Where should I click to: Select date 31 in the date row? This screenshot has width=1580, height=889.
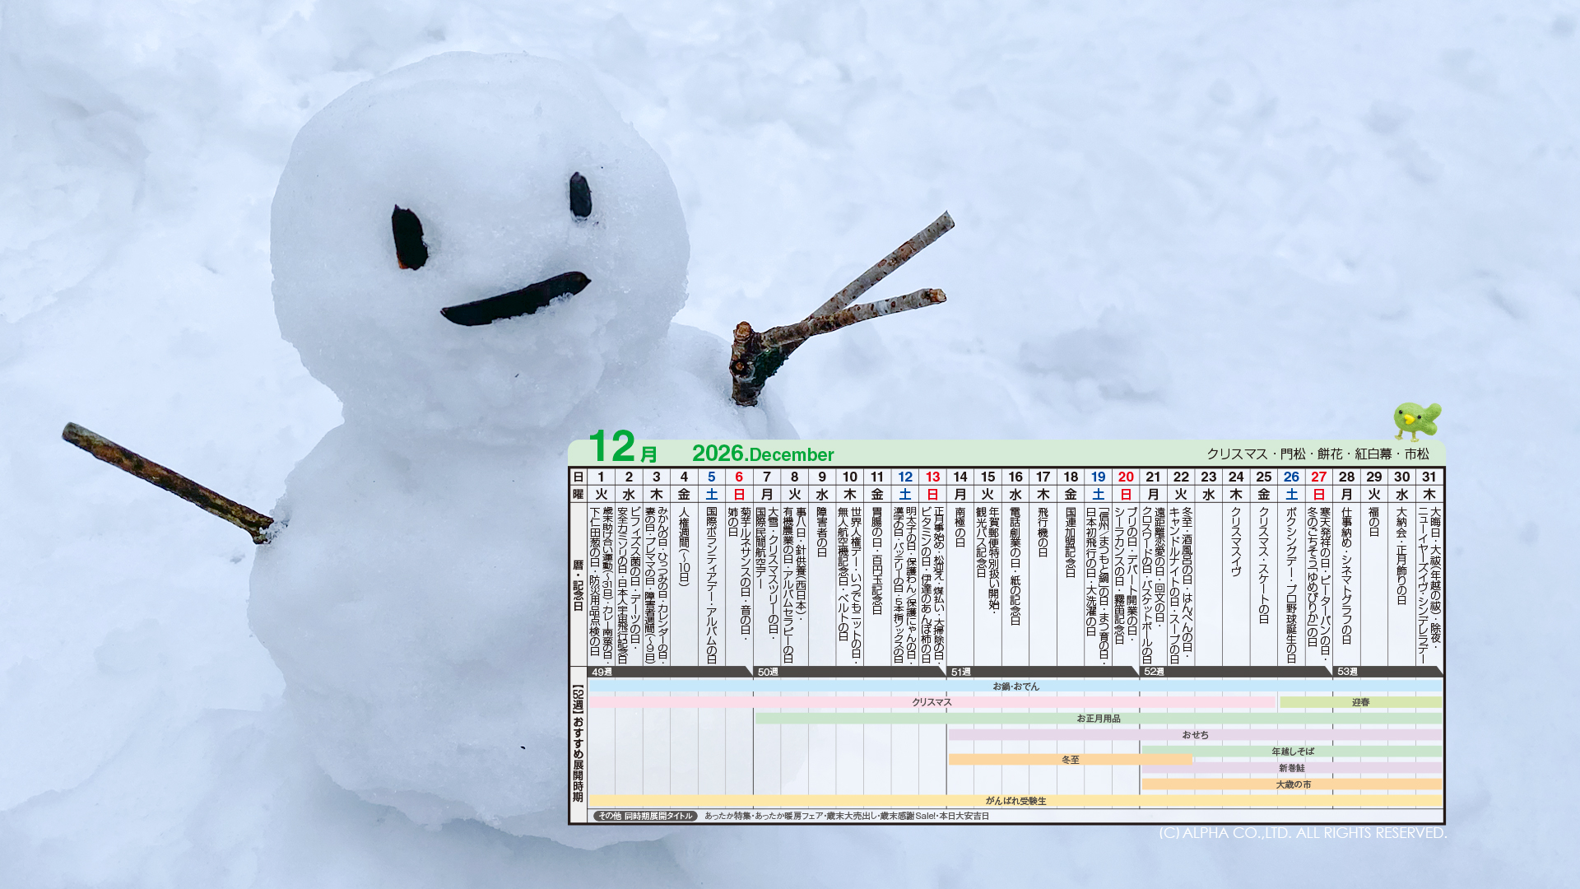tap(1429, 477)
